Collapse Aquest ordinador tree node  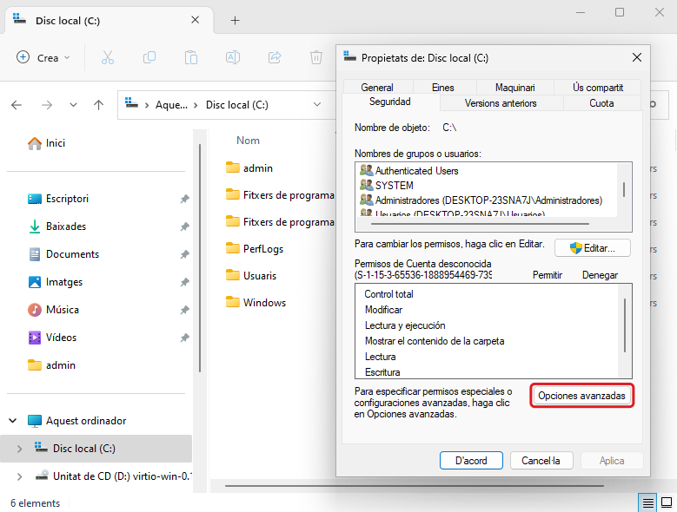click(x=13, y=421)
